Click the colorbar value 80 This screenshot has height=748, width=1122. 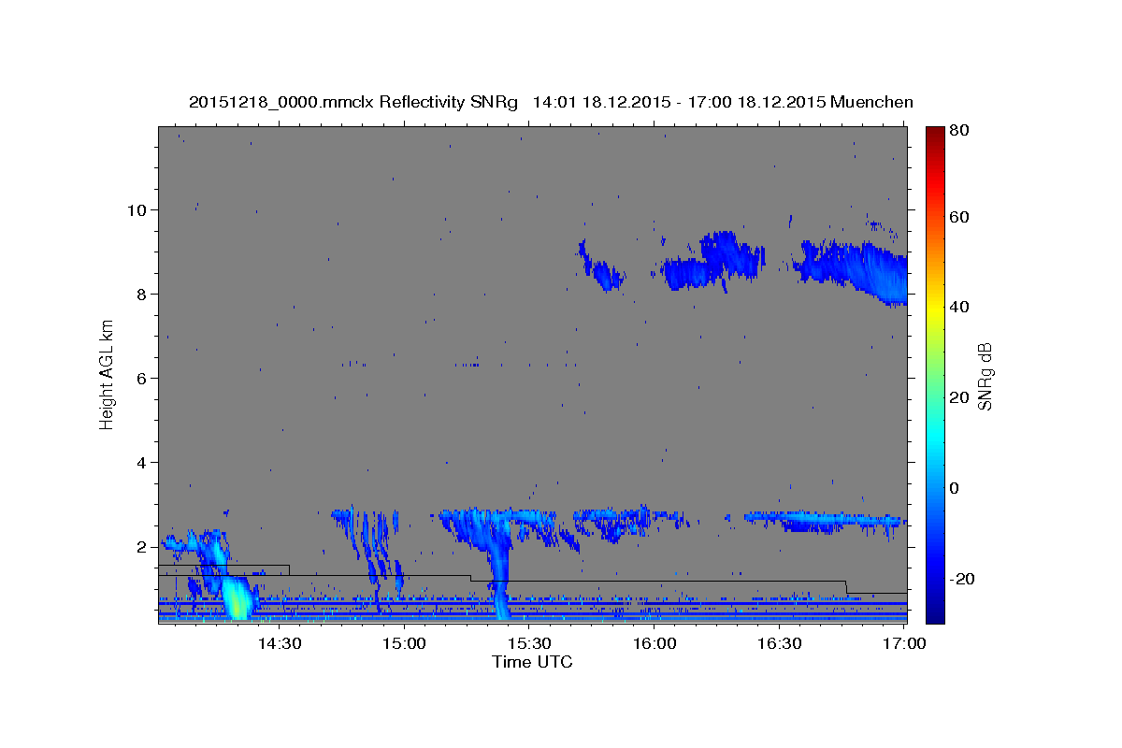point(958,131)
